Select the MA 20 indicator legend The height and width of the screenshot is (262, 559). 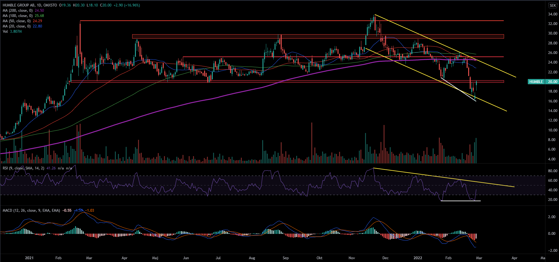[x=17, y=26]
